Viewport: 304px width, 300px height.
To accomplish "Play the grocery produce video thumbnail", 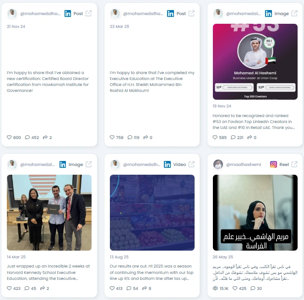I will click(152, 213).
